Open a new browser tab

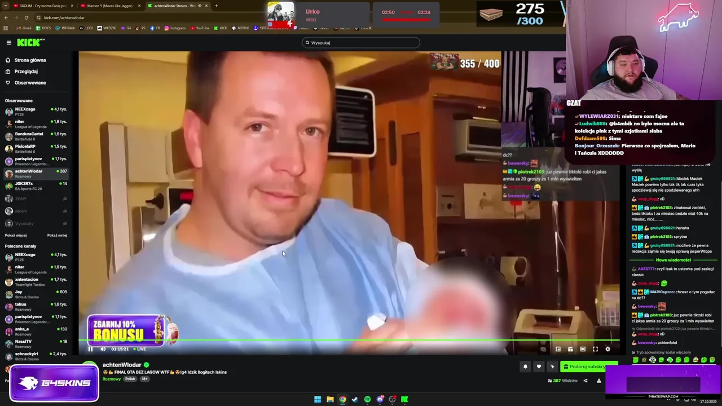[x=217, y=6]
